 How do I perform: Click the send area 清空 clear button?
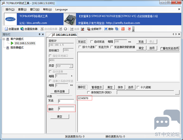click(141, 48)
